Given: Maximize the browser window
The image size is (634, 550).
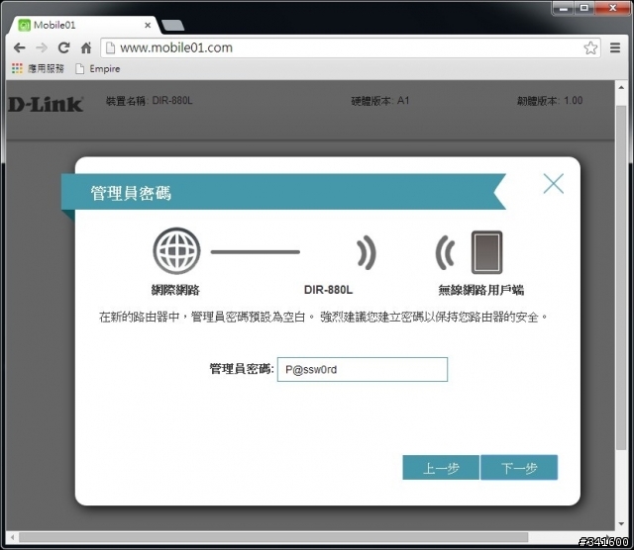Looking at the screenshot, I should (583, 8).
